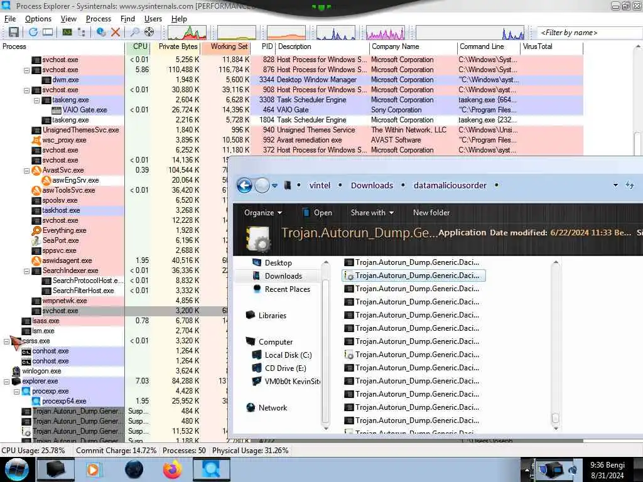This screenshot has width=643, height=482.
Task: Click the Forward button in Explorer window
Action: tap(262, 186)
